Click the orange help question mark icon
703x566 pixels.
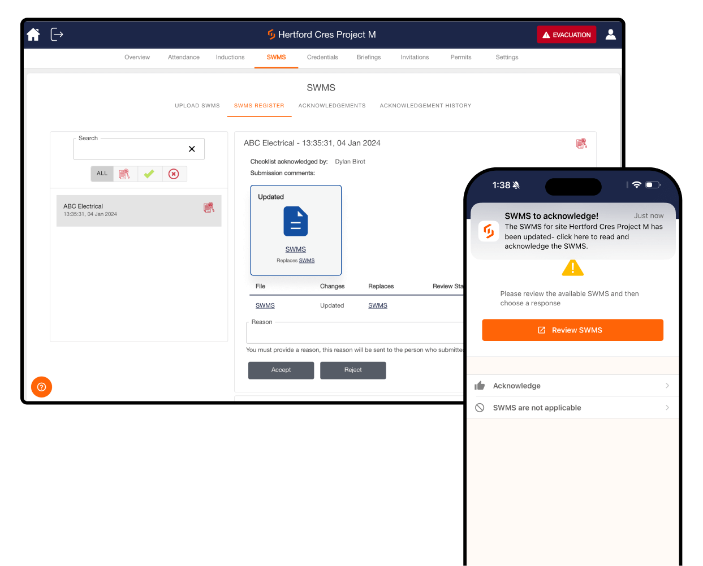tap(41, 387)
